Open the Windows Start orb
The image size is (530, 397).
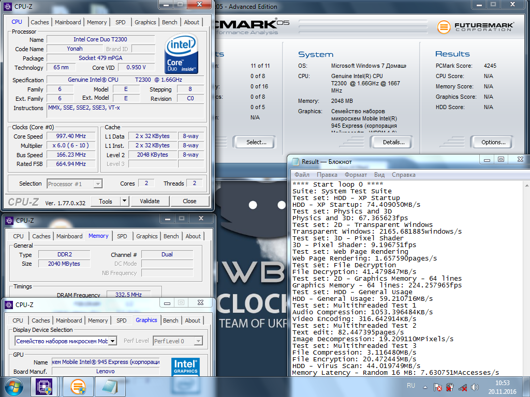[x=14, y=387]
